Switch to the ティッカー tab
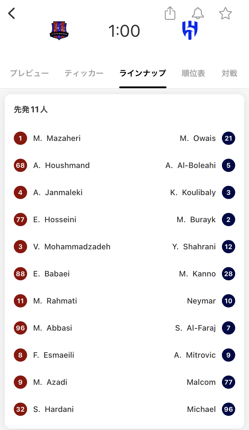Image resolution: width=249 pixels, height=430 pixels. (x=84, y=73)
